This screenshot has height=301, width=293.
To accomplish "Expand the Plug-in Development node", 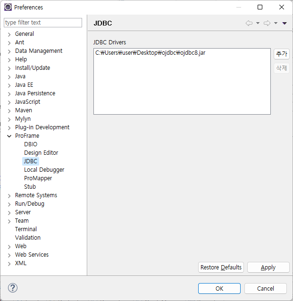I will 9,128.
